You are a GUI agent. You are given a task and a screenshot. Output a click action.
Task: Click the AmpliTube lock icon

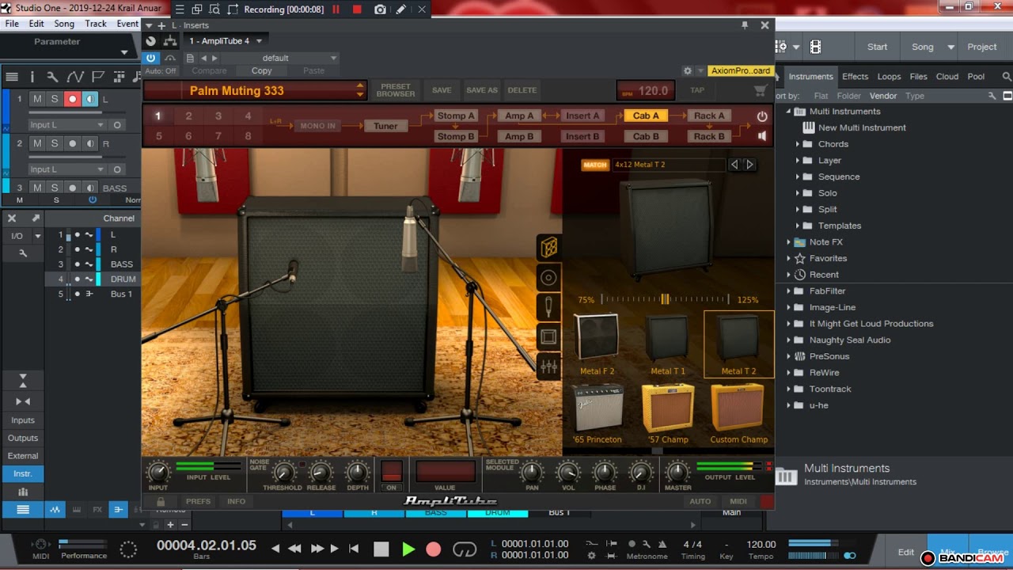point(161,501)
